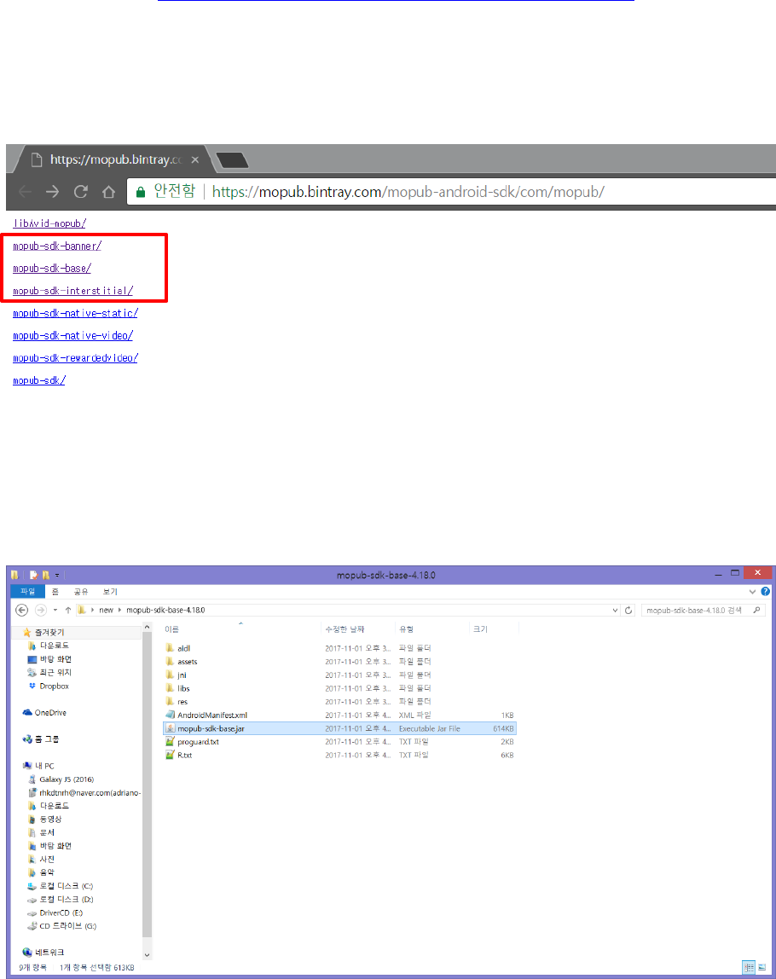
Task: Open the mopub-sdk/ directory link
Action: [39, 380]
